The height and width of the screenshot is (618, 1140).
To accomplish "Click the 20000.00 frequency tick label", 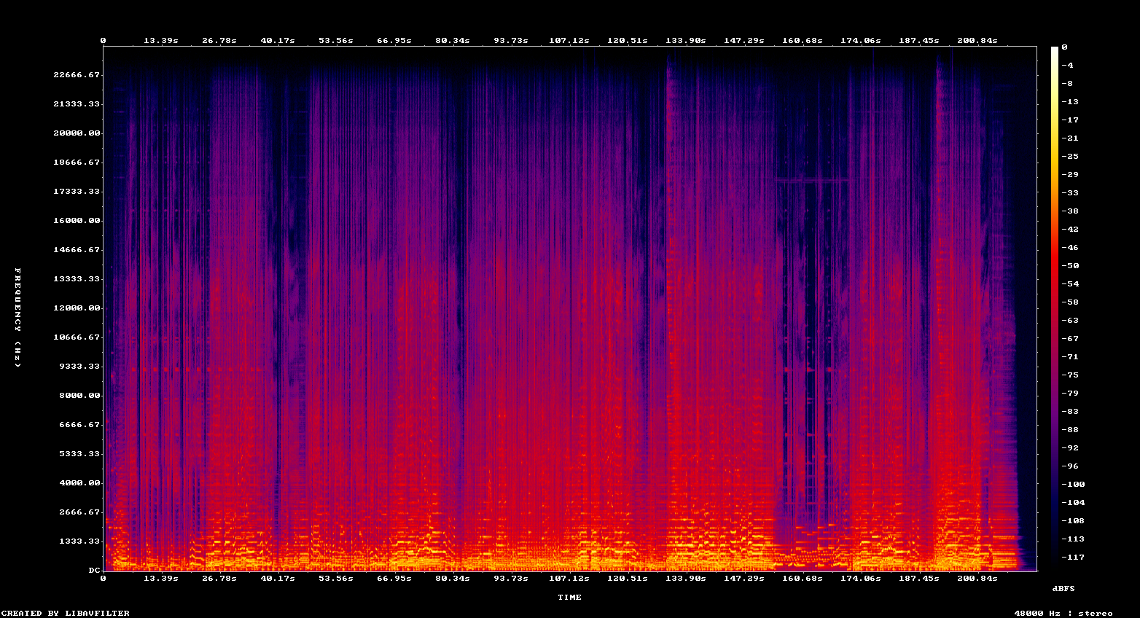I will [77, 133].
